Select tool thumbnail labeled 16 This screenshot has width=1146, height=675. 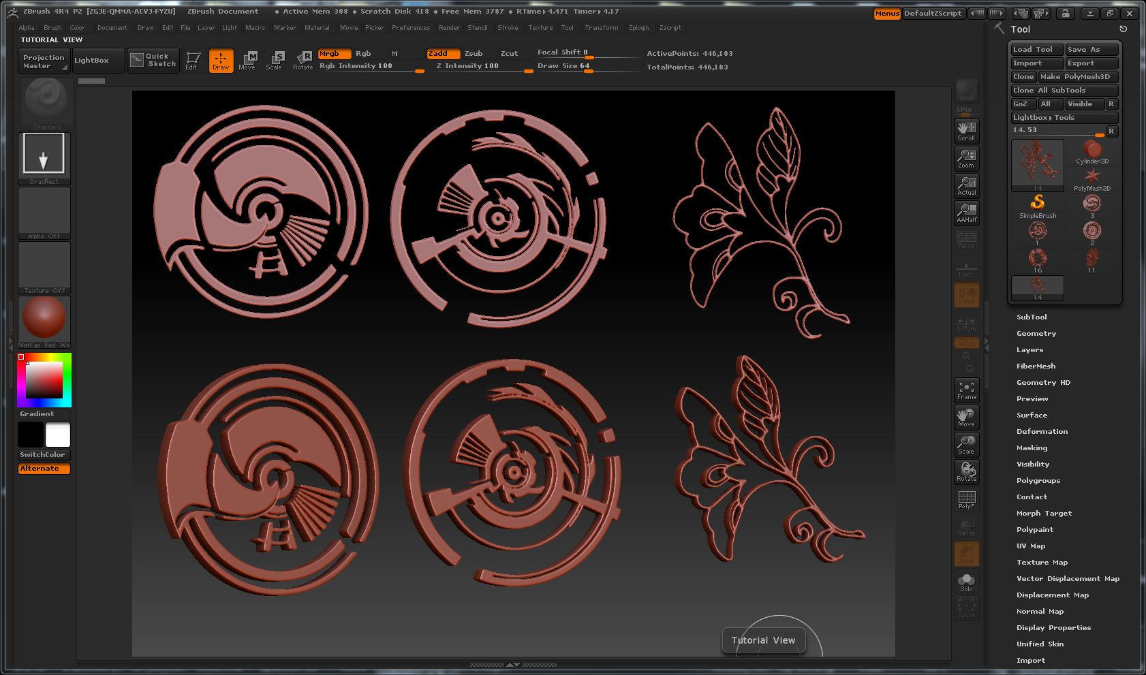[1038, 262]
